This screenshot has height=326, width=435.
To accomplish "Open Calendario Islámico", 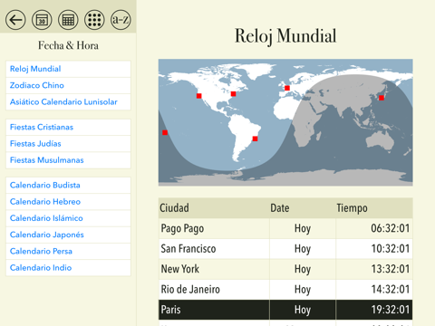I will (x=68, y=218).
